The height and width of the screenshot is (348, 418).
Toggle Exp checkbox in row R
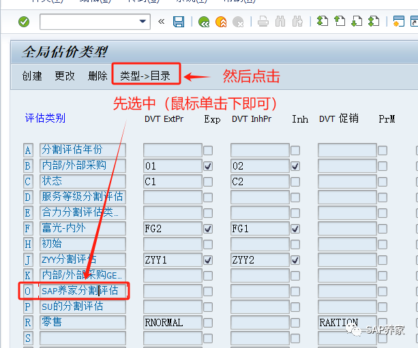pyautogui.click(x=208, y=323)
